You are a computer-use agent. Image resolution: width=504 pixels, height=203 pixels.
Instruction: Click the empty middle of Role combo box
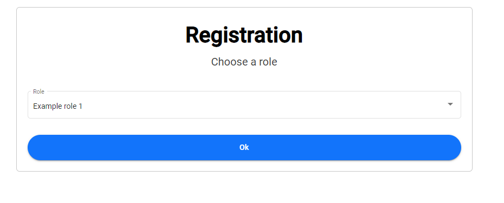(x=257, y=106)
